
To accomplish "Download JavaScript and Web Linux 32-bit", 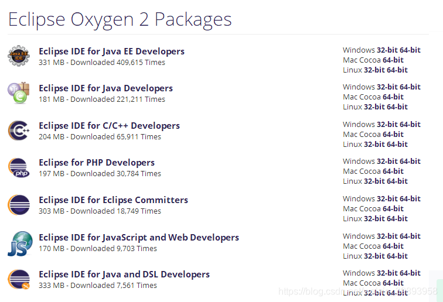I will (x=374, y=256).
